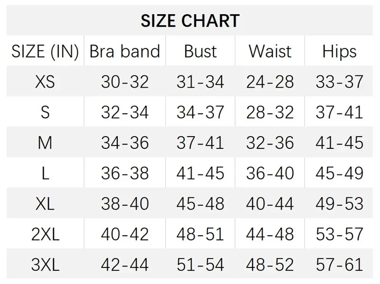Select the S size row label
380x284 pixels.
tap(45, 112)
